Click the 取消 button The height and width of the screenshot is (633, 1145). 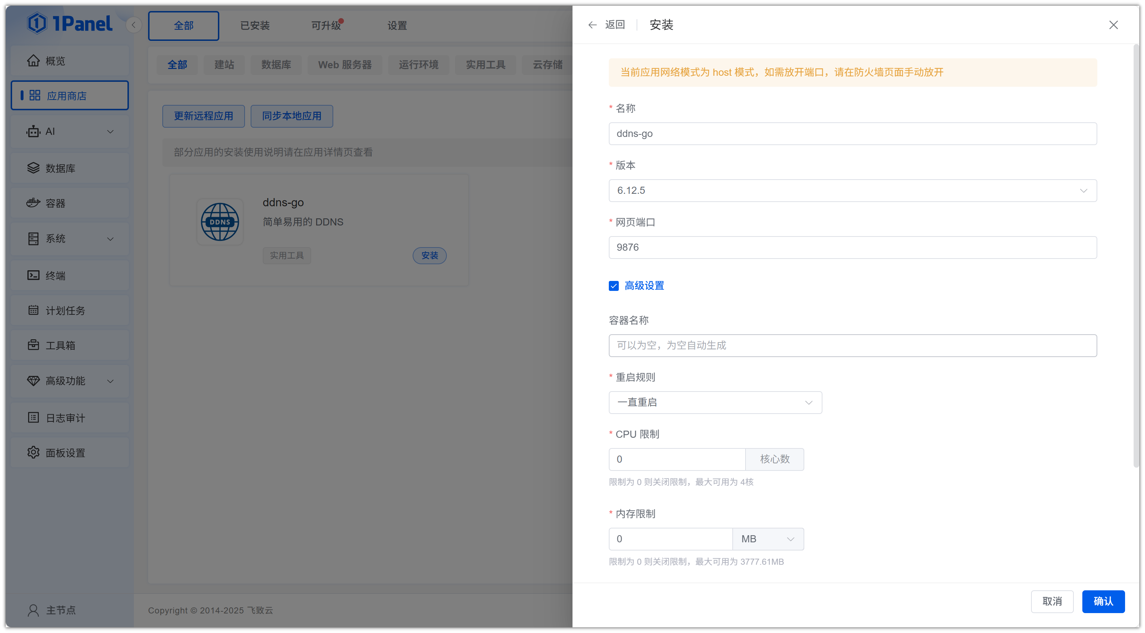[1052, 601]
